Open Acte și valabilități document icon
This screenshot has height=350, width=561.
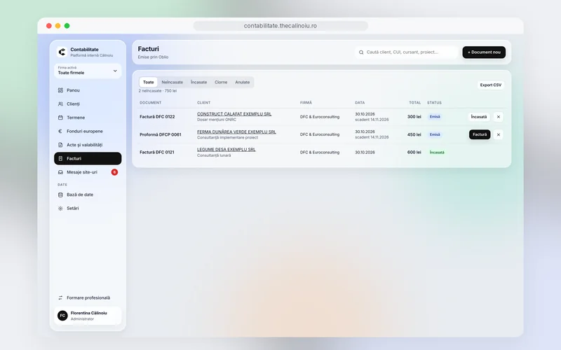pos(60,145)
